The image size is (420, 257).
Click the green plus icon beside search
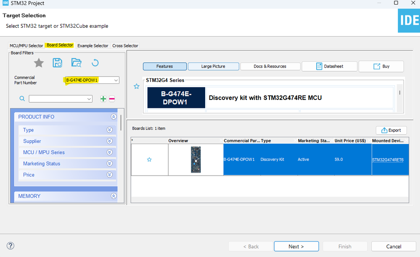pos(103,99)
